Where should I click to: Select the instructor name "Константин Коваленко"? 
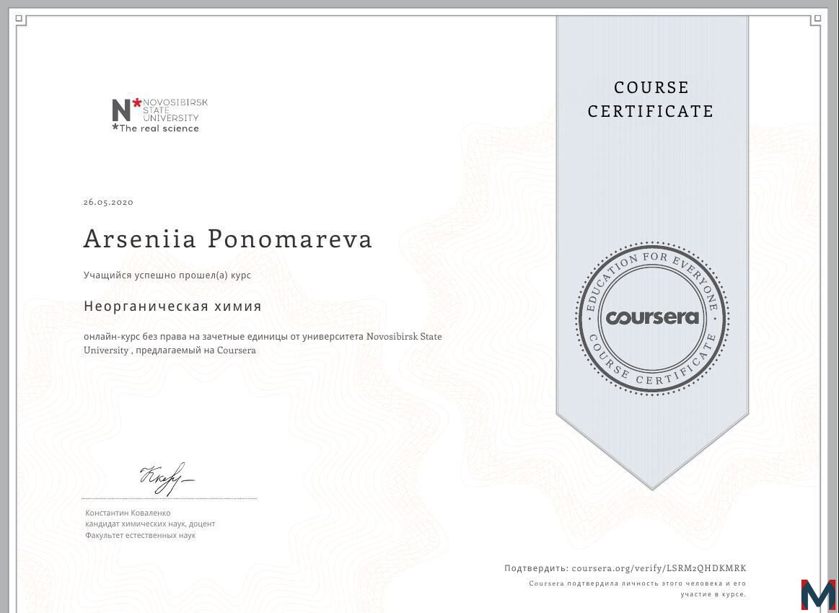[x=128, y=513]
